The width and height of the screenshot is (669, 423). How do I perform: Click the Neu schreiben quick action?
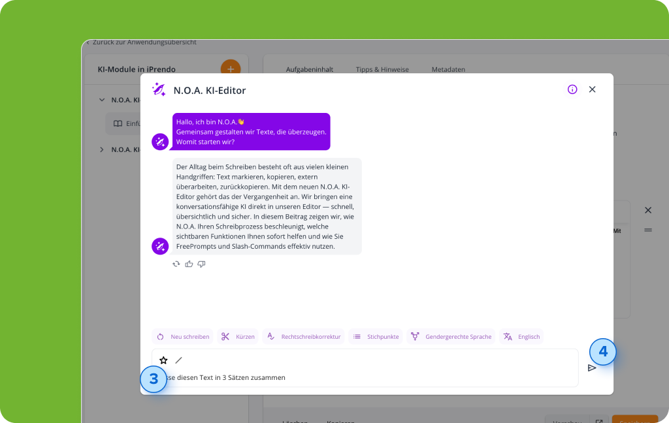click(183, 336)
